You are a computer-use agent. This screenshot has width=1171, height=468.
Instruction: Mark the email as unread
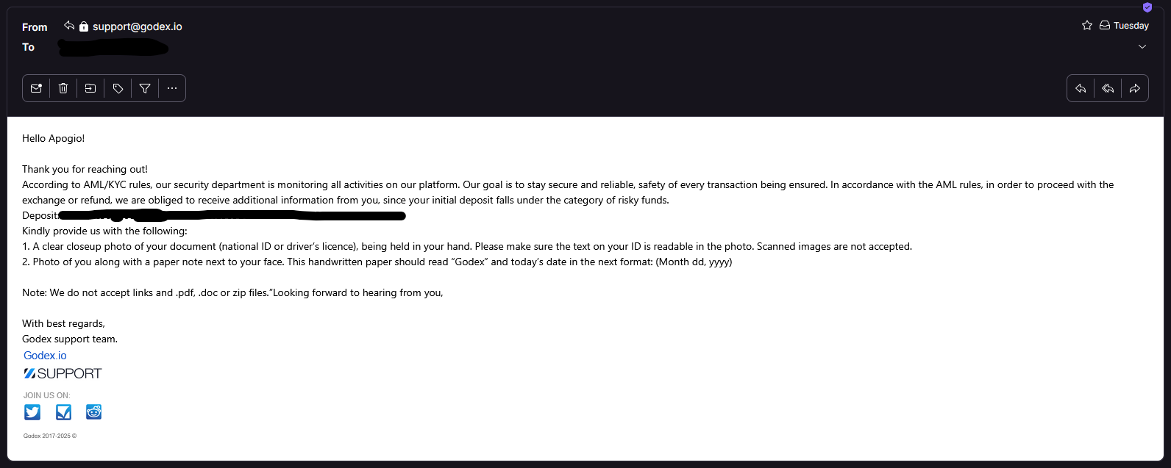click(x=36, y=88)
